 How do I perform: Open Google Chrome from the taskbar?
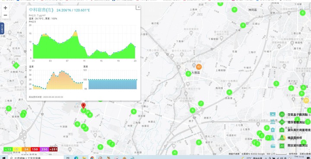pyautogui.click(x=92, y=158)
